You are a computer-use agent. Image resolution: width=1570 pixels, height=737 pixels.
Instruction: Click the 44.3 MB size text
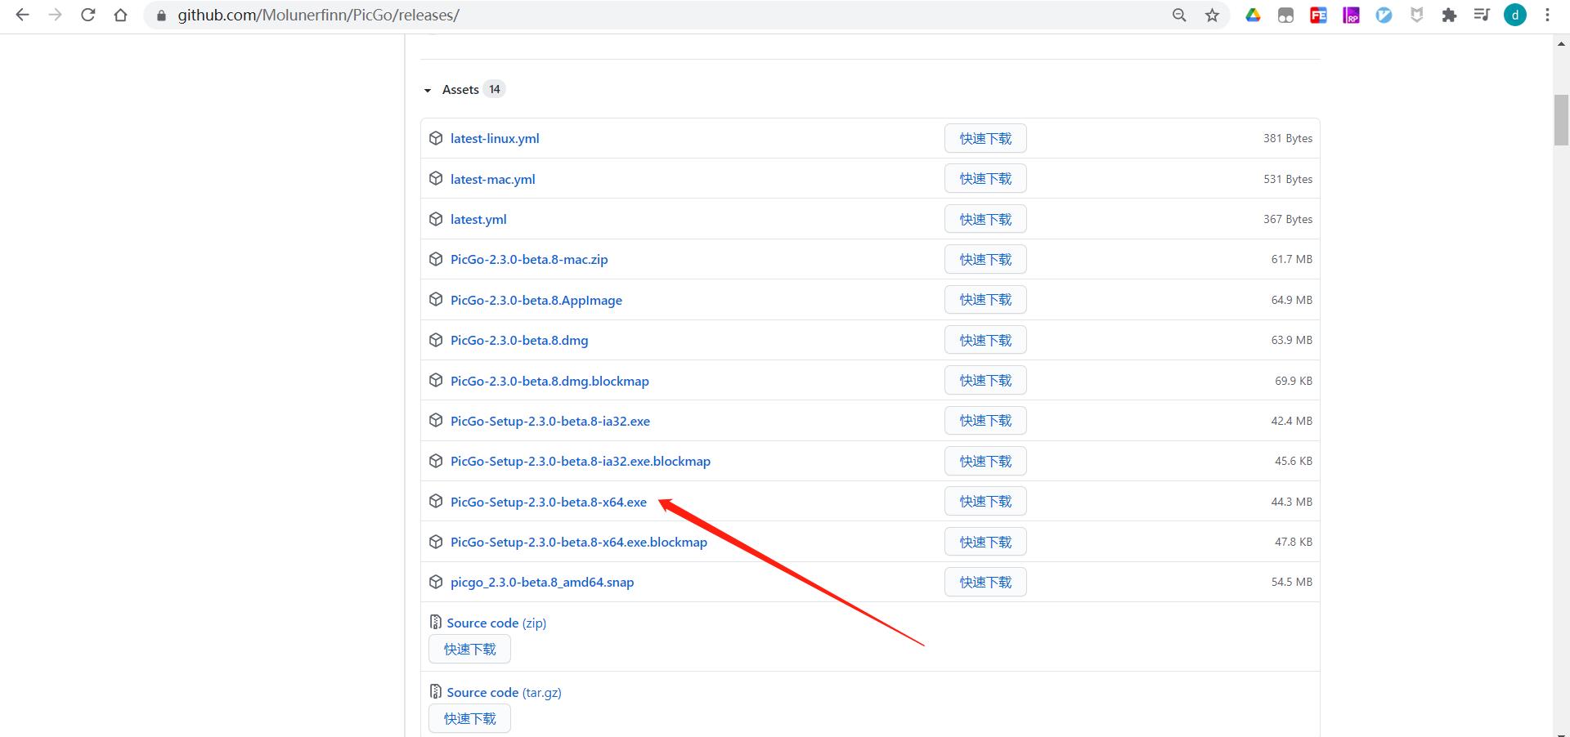tap(1291, 502)
